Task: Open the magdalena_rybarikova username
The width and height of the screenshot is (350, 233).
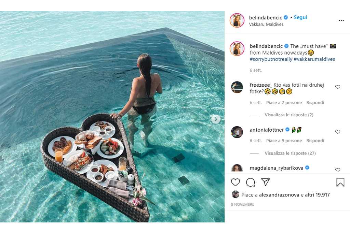Action: point(277,168)
